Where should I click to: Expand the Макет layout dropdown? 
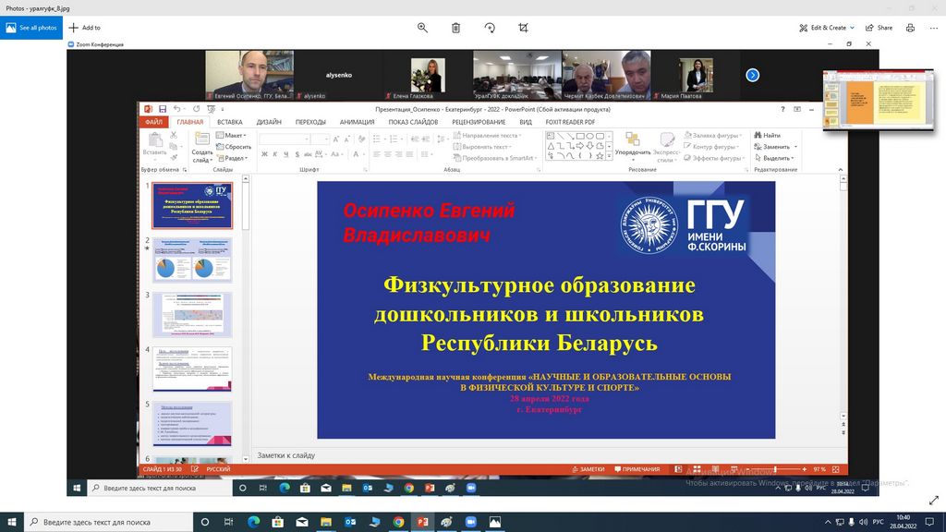point(236,135)
